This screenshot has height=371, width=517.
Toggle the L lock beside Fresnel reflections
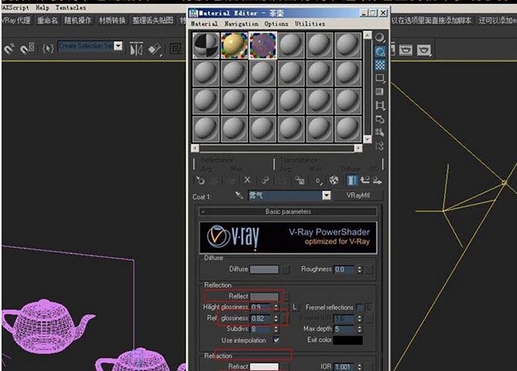(x=369, y=307)
